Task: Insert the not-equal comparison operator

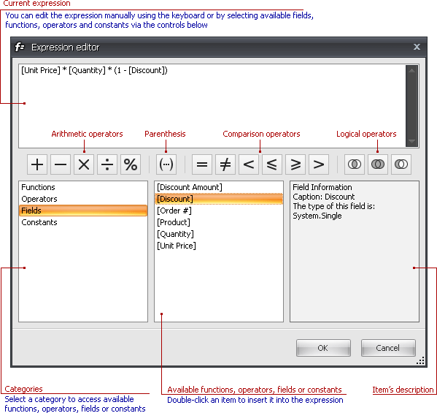Action: point(225,164)
